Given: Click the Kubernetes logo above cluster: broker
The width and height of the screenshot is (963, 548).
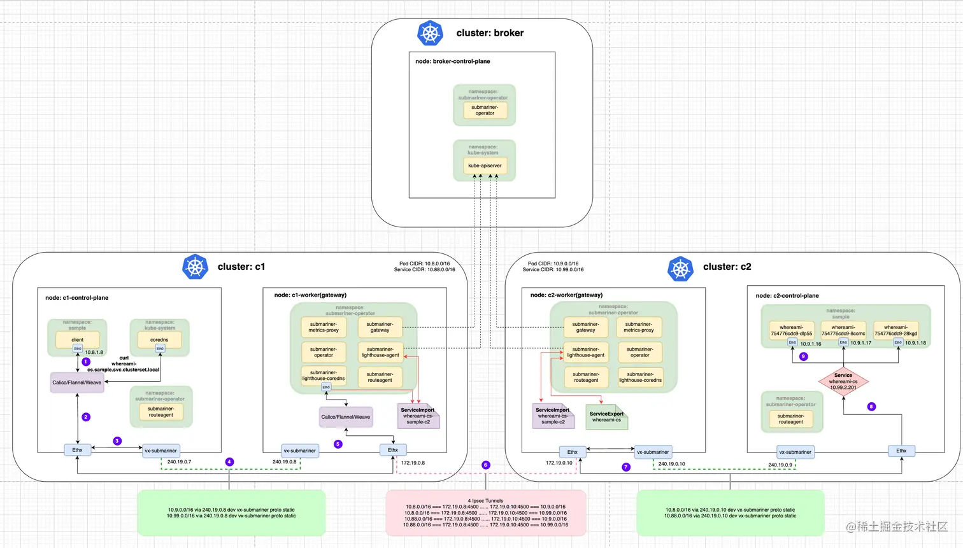Looking at the screenshot, I should 430,33.
